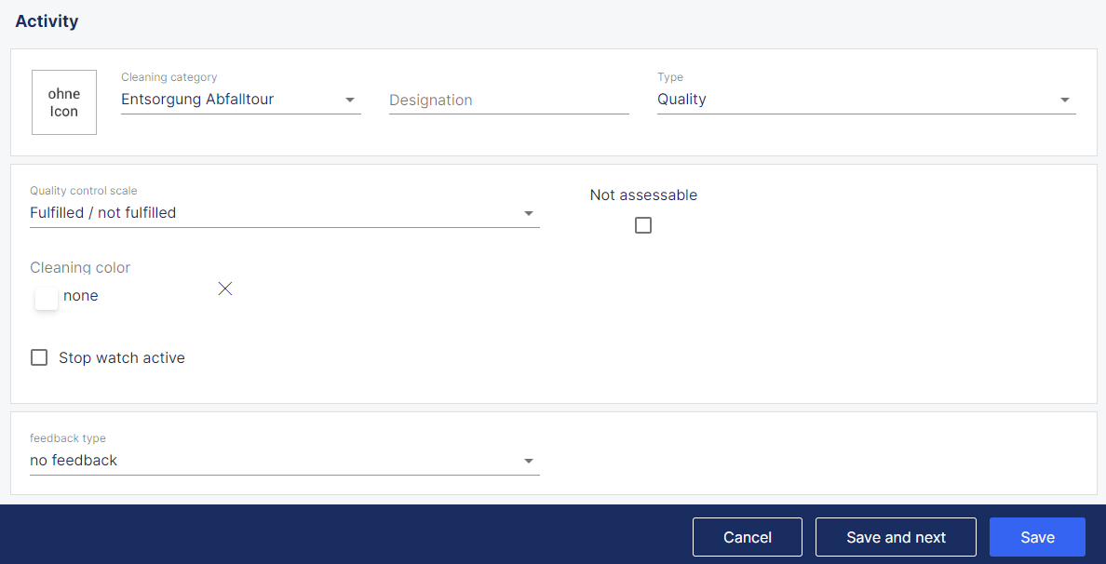Viewport: 1106px width, 564px height.
Task: Focus the Designation input field
Action: click(x=508, y=101)
